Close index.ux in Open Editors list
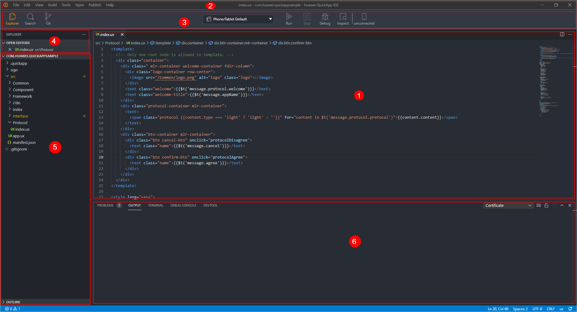Screen dimensions: 577x312 click(x=10, y=49)
